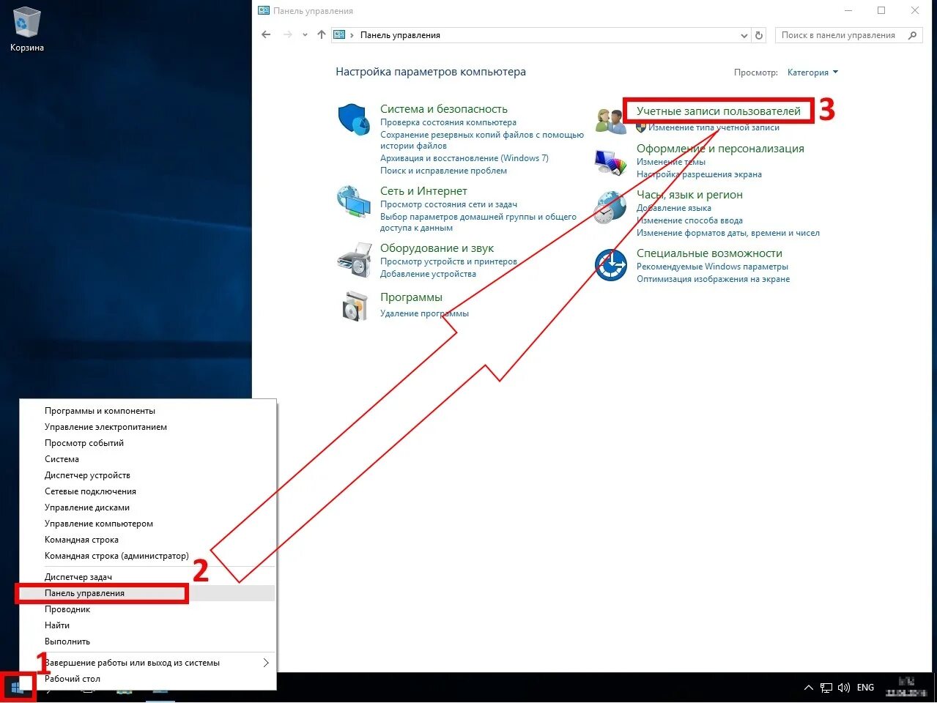Open Проверка состояния компьютера link
Viewport: 937px width, 703px height.
pyautogui.click(x=448, y=122)
